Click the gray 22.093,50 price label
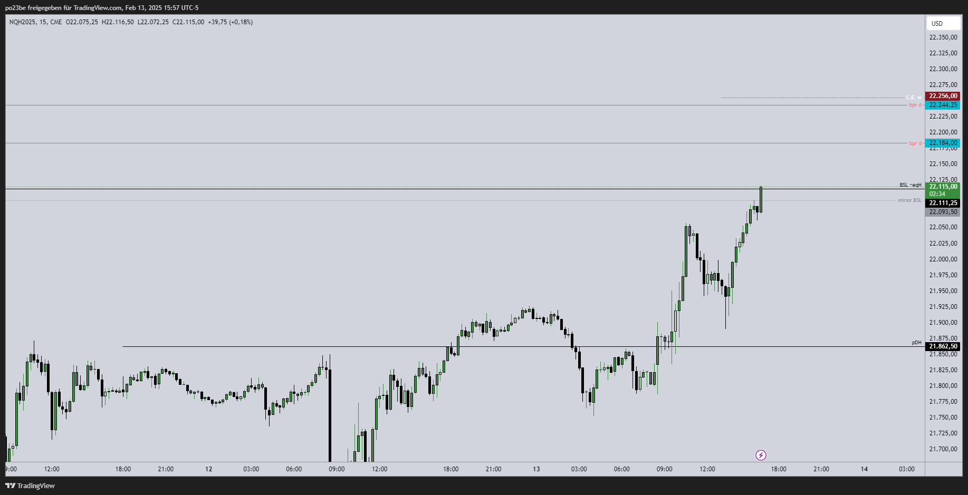 coord(943,212)
